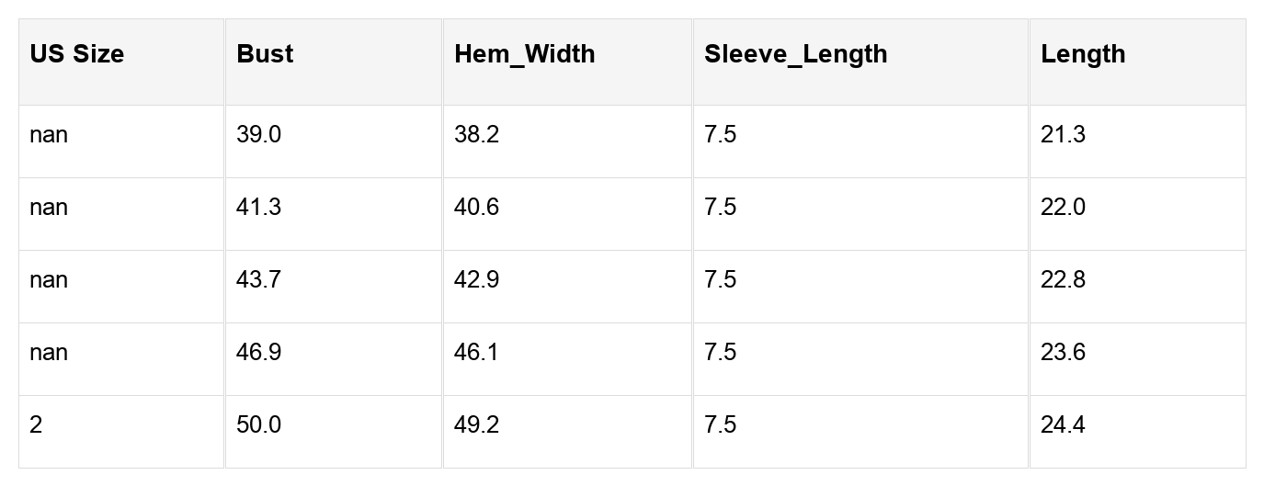The height and width of the screenshot is (486, 1264).
Task: Click the Length cell showing 22.0
Action: tap(1064, 208)
